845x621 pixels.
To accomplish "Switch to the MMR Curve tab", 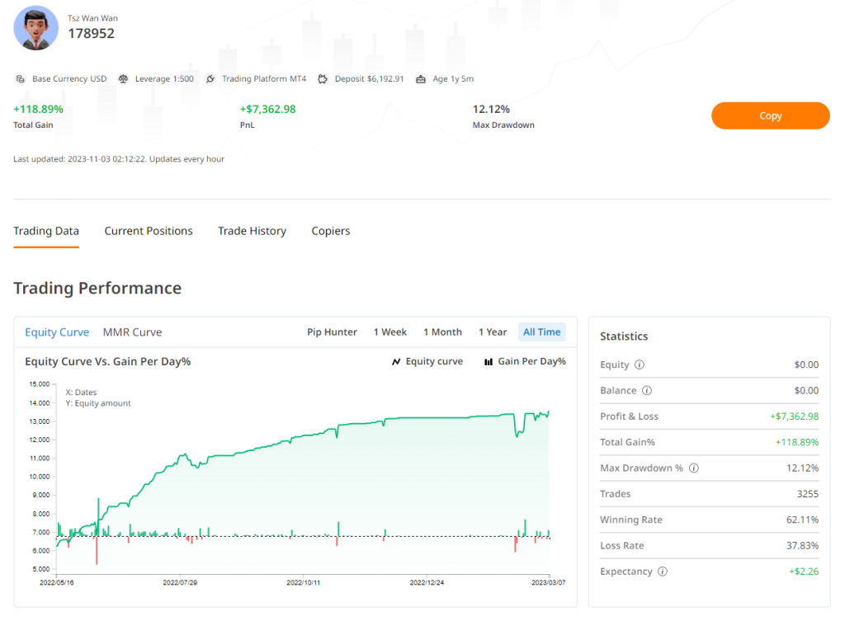I will click(132, 332).
